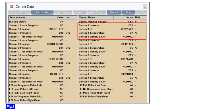Select the Sensor 3 Learned row
The width and height of the screenshot is (199, 111).
tap(113, 55)
